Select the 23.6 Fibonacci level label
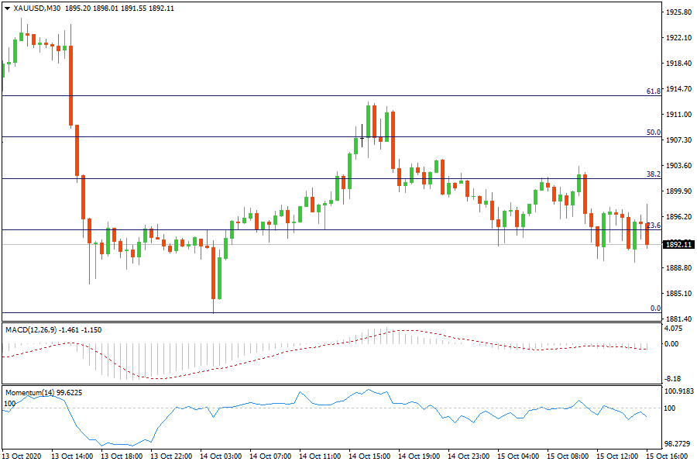 click(x=653, y=226)
